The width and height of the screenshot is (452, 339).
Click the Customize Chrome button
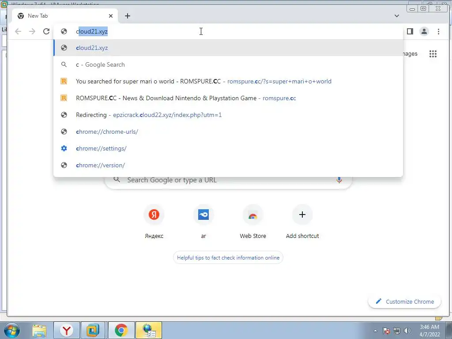(x=404, y=301)
